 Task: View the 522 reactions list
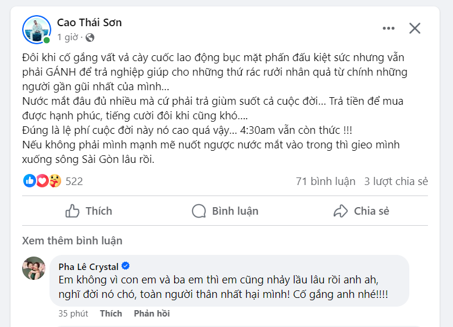[x=75, y=182]
